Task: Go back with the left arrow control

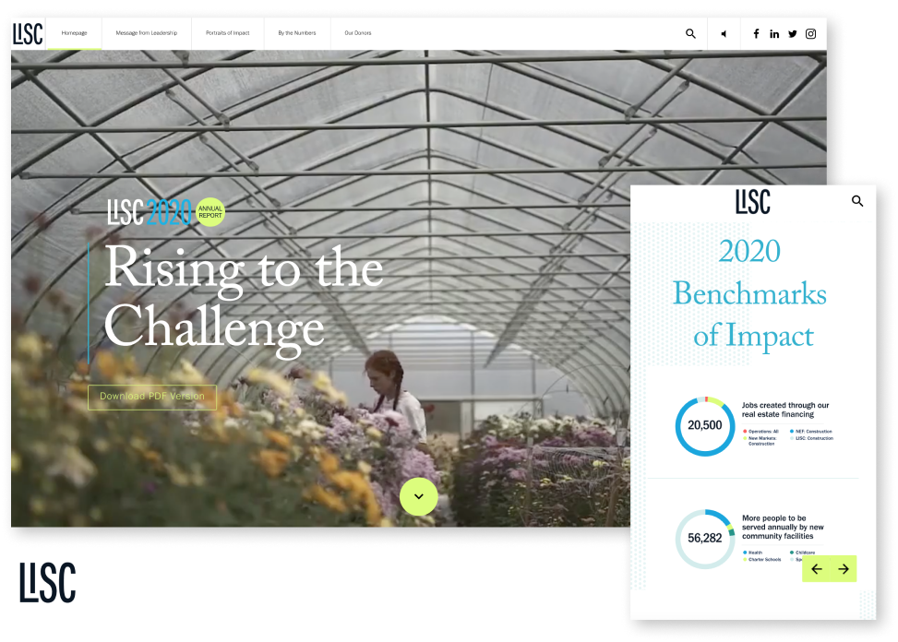Action: click(817, 569)
